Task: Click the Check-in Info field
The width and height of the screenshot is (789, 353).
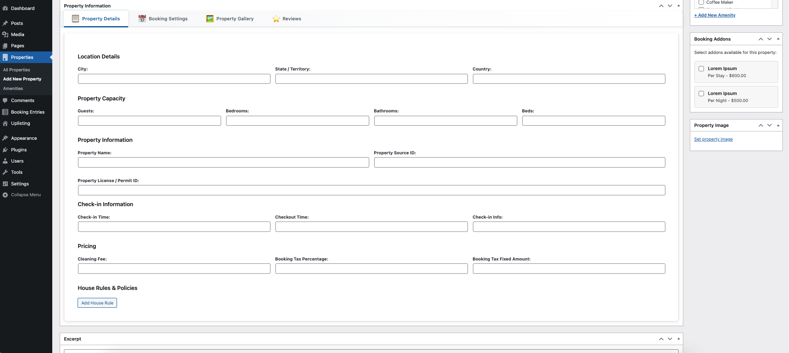Action: click(x=569, y=227)
